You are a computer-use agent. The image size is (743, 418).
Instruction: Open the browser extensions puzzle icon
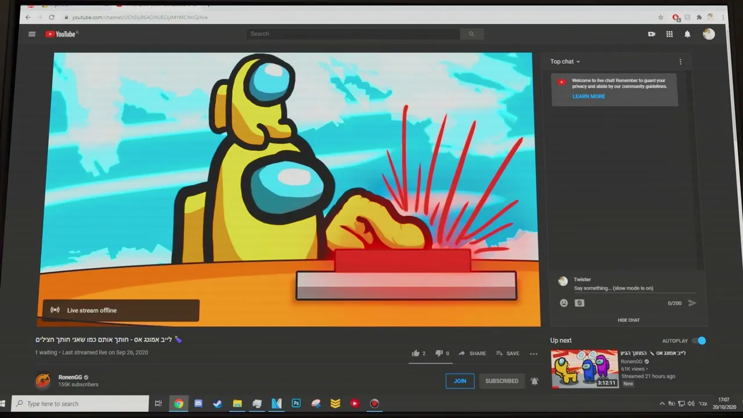tap(699, 17)
